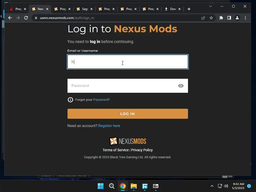Click the Nexus Mods footer logo
This screenshot has height=192, width=256.
128,141
